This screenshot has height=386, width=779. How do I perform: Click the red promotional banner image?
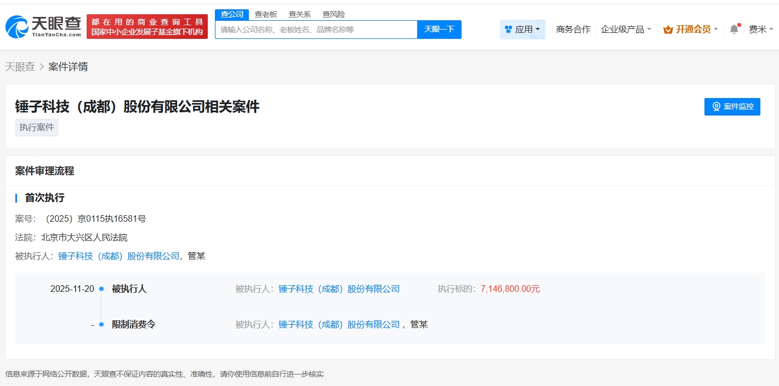point(147,27)
